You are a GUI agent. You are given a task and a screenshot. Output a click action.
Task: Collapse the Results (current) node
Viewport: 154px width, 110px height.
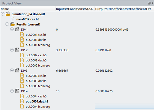tap(7, 24)
